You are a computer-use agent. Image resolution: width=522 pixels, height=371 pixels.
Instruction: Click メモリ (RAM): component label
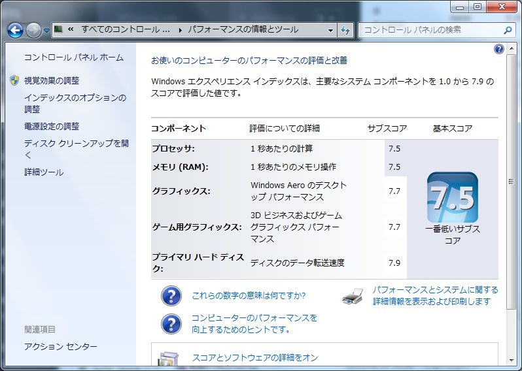pos(180,167)
